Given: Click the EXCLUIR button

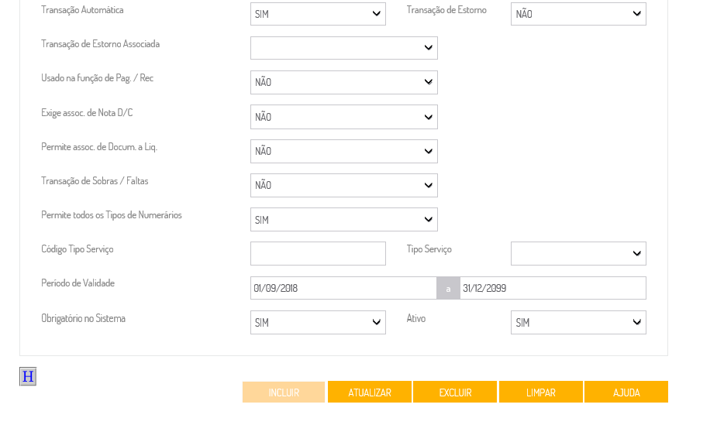Looking at the screenshot, I should pos(455,392).
